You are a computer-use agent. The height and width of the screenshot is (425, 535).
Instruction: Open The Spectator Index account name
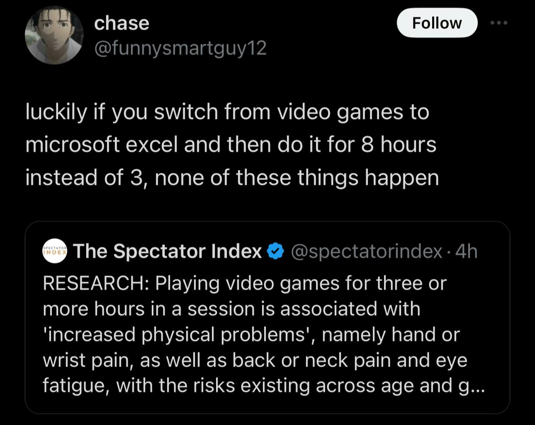point(168,251)
